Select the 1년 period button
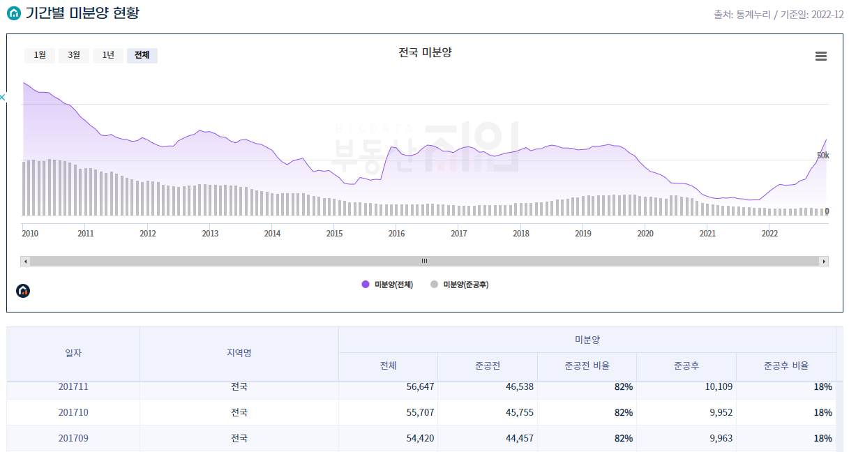The height and width of the screenshot is (452, 849). [107, 55]
